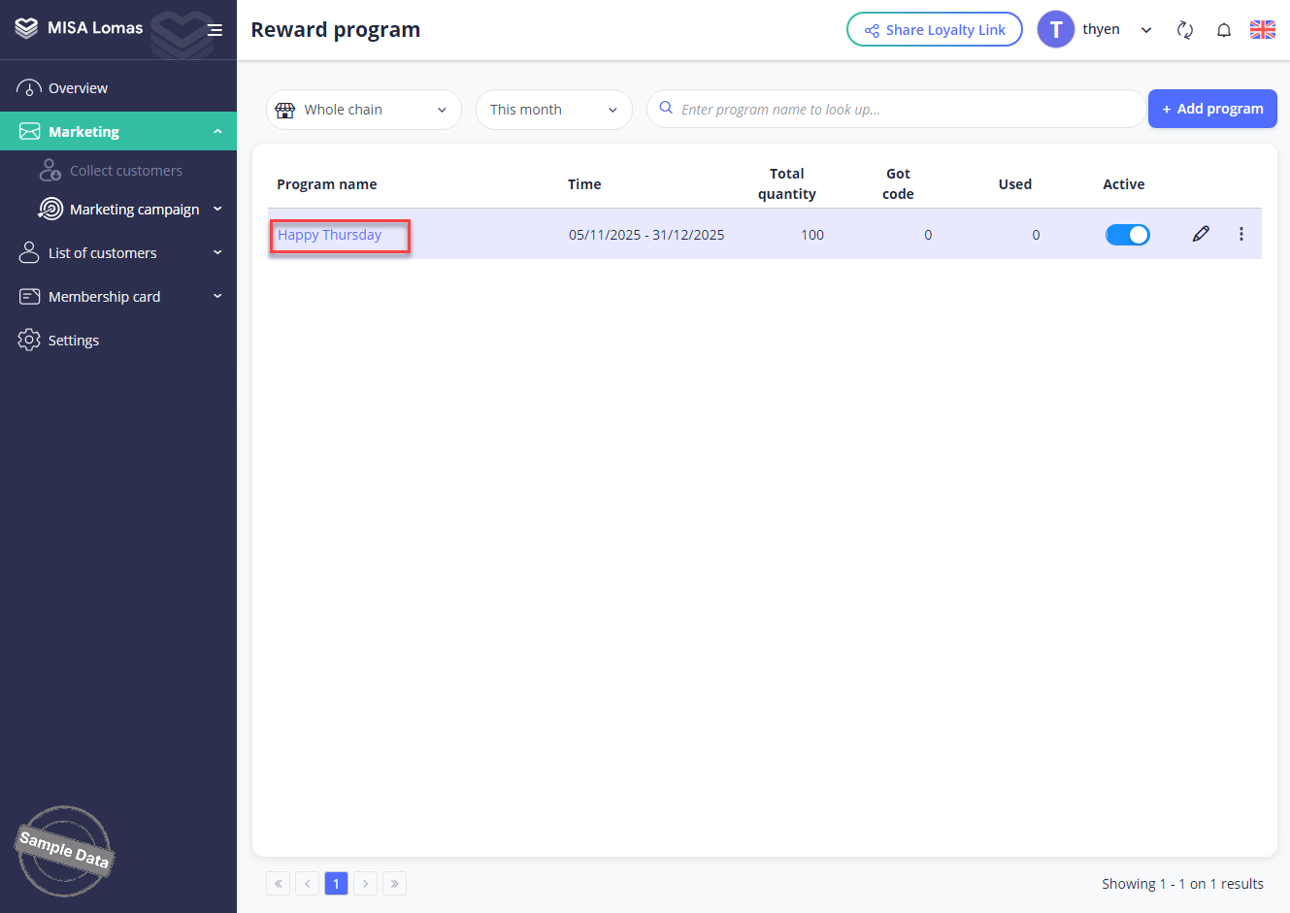Toggle the Active switch for Happy Thursday
The image size is (1290, 913).
coord(1127,235)
